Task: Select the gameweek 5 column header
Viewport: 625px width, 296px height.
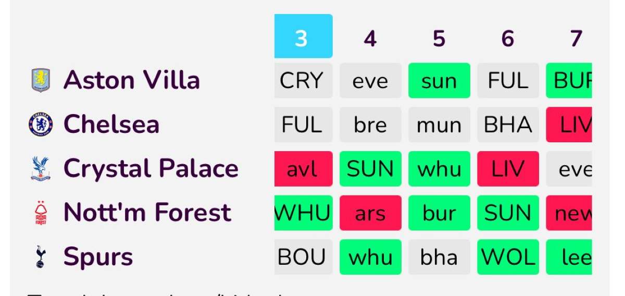Action: [439, 39]
